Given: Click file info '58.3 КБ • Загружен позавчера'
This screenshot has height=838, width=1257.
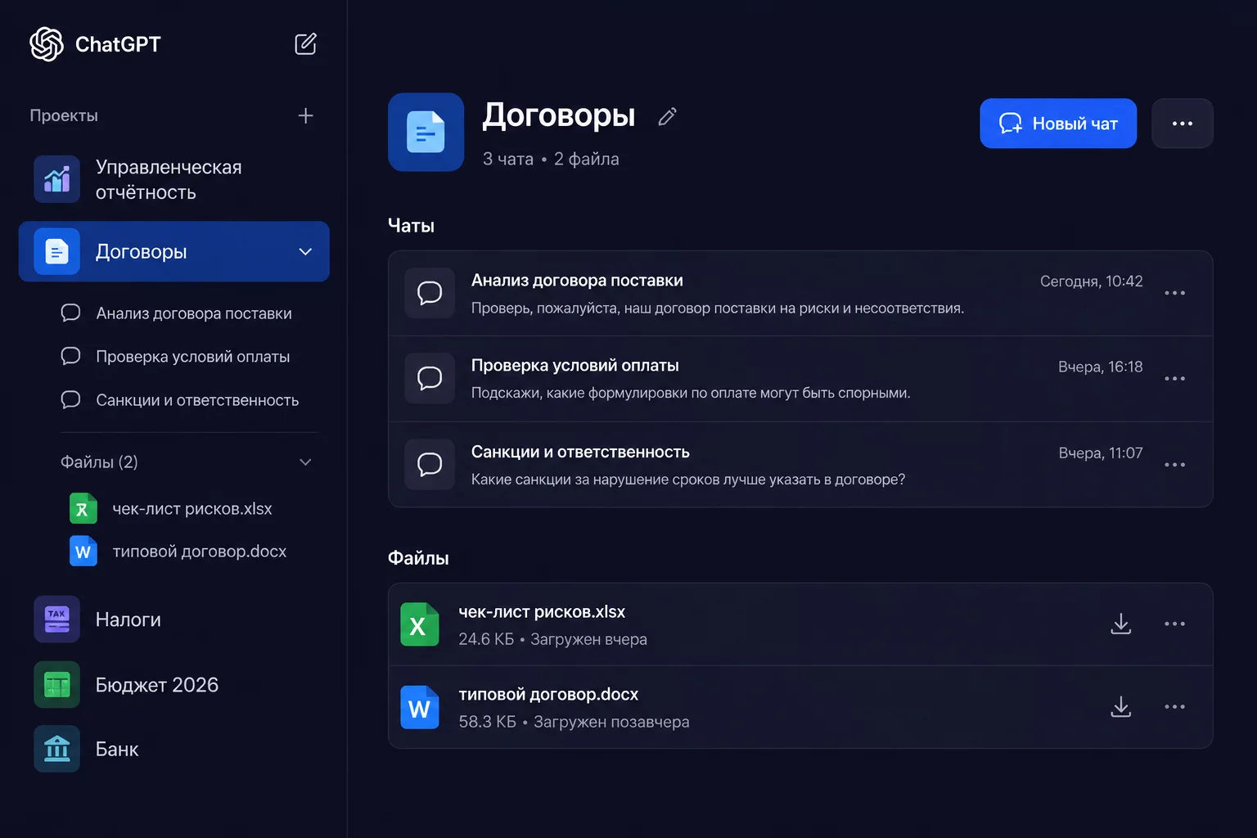Looking at the screenshot, I should tap(574, 722).
